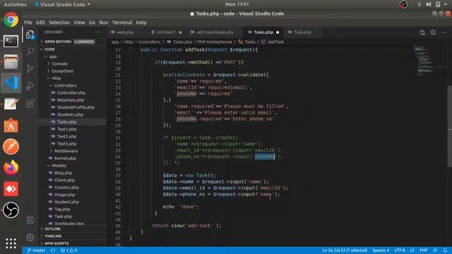Collapse the CODE folder section

[72, 49]
